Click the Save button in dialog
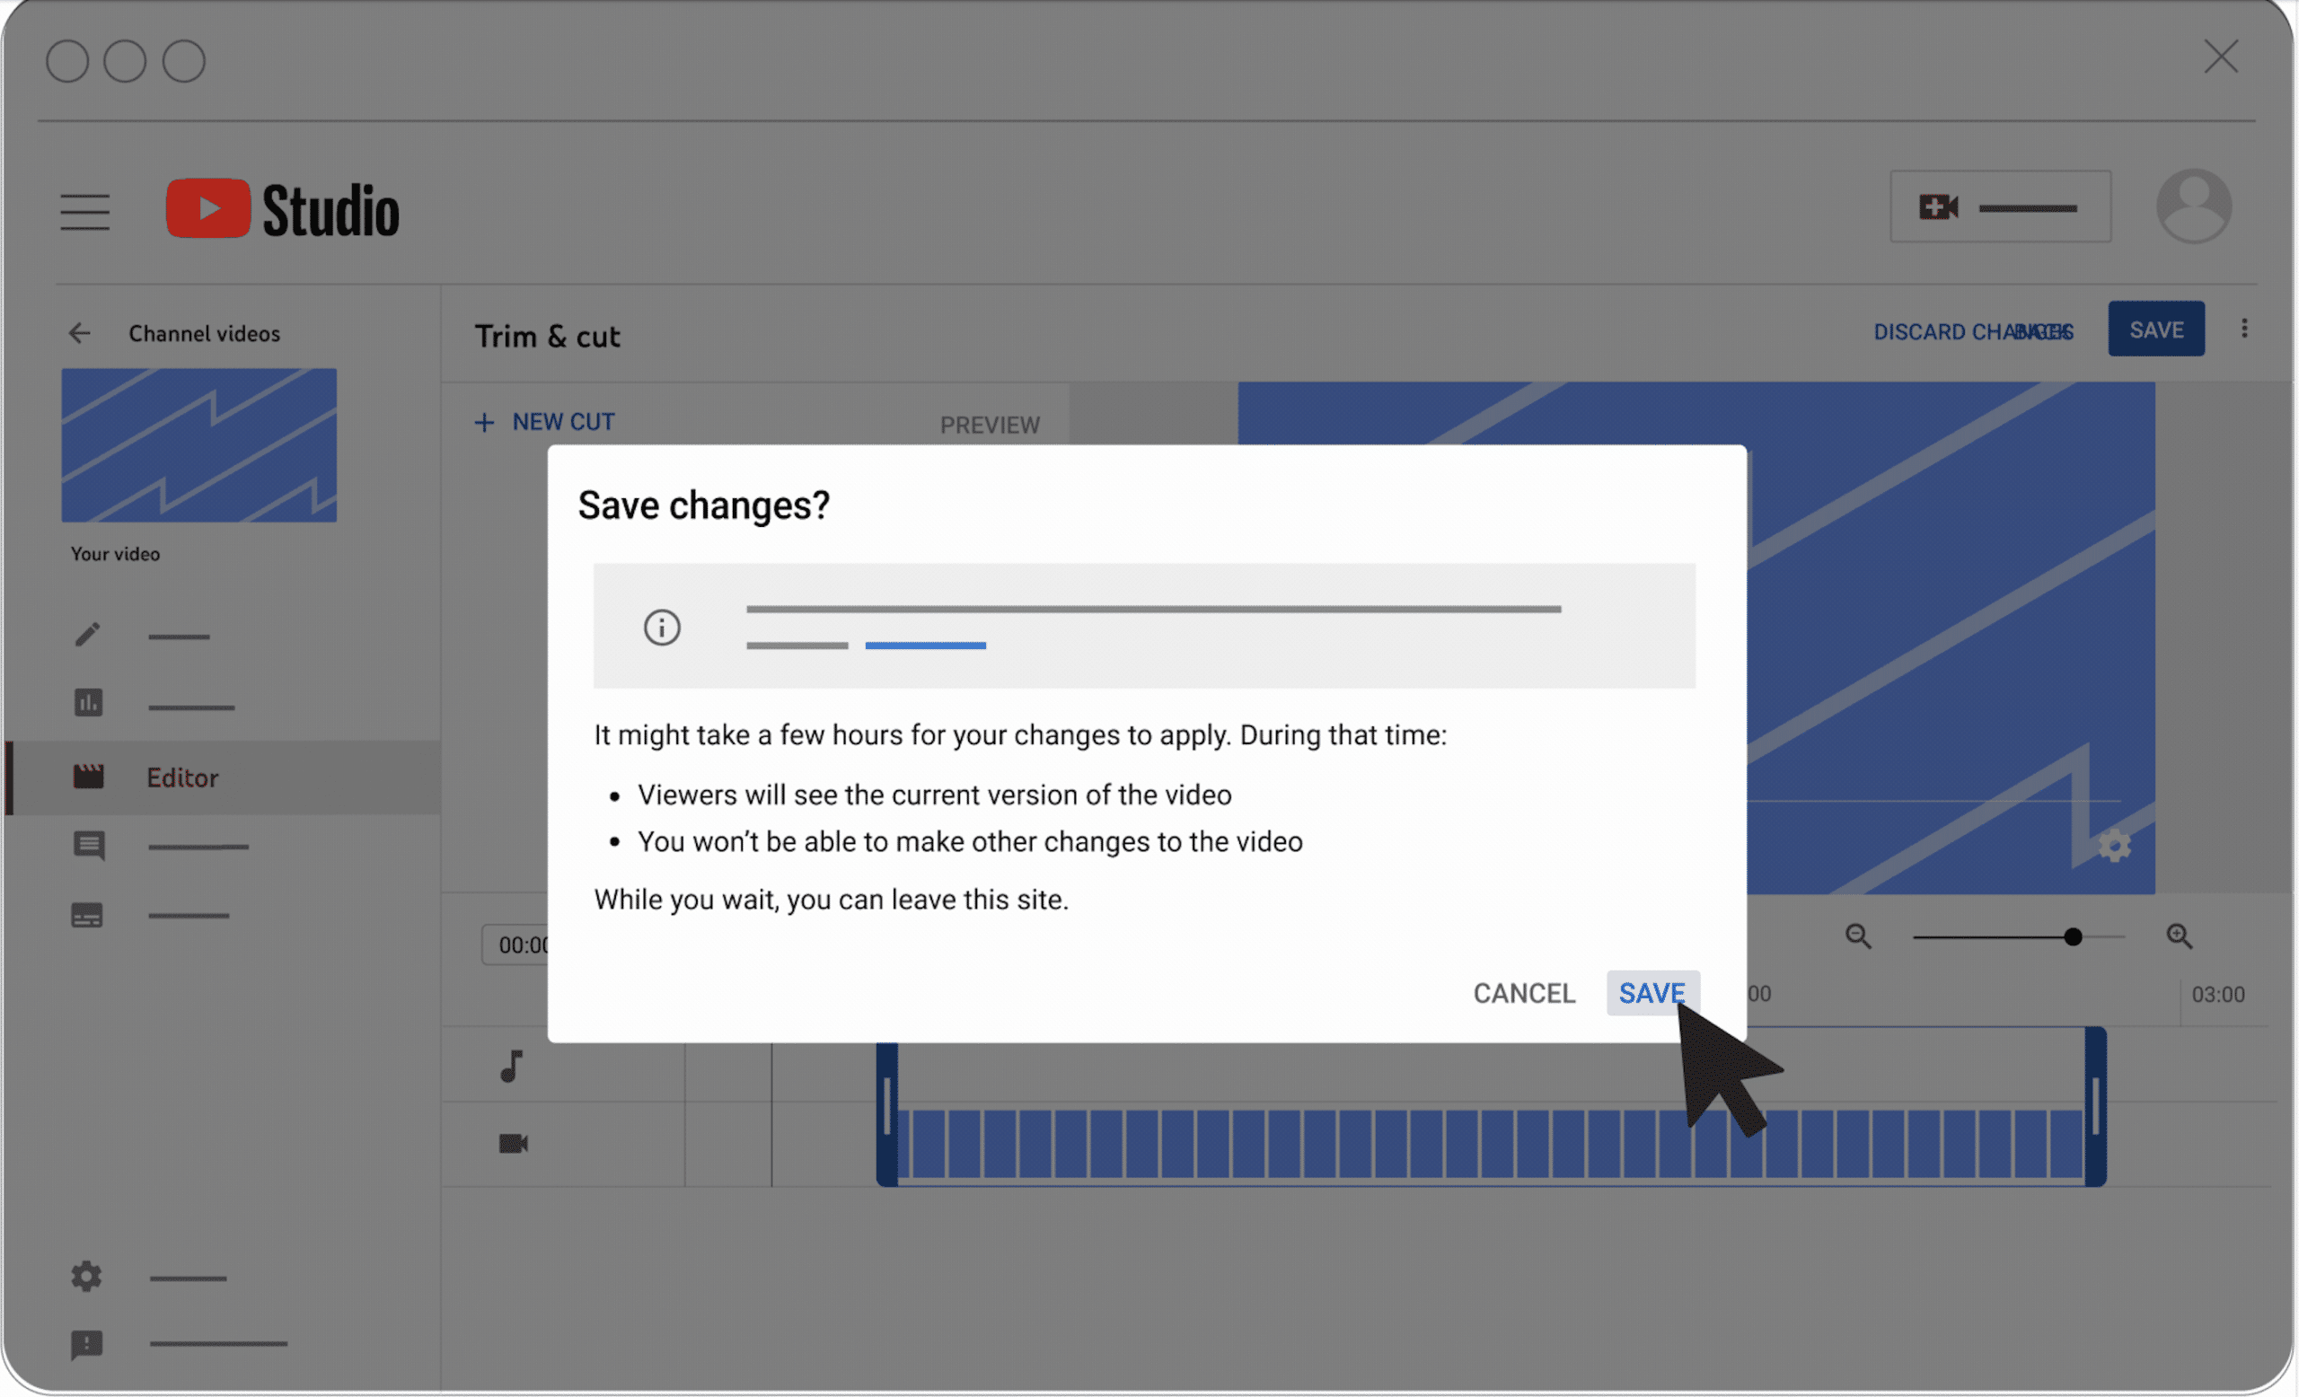Viewport: 2299px width, 1397px height. pyautogui.click(x=1652, y=991)
